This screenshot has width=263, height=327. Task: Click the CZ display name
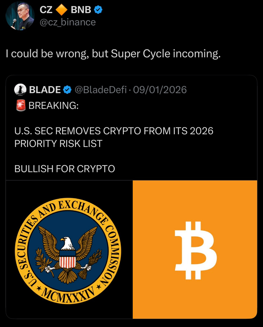click(x=46, y=10)
